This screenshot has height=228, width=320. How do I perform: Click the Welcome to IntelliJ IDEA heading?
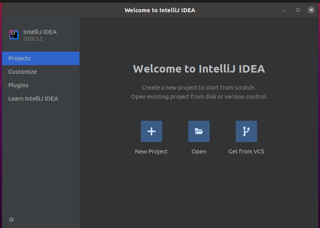tap(199, 69)
